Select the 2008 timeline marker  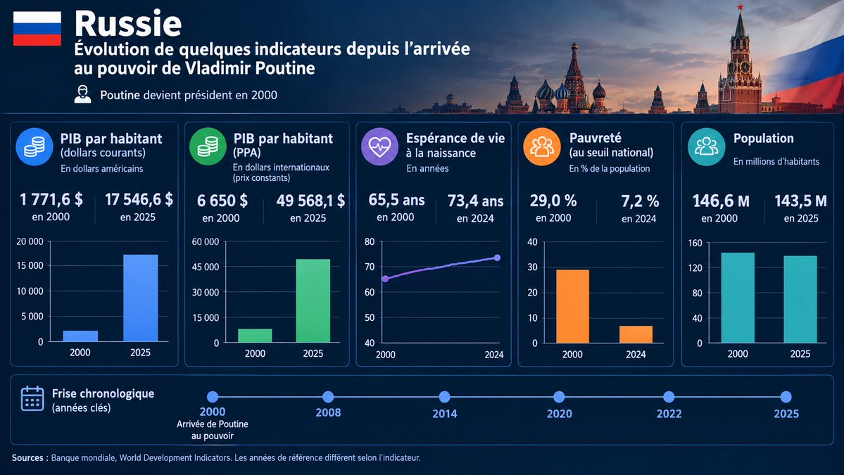[328, 397]
